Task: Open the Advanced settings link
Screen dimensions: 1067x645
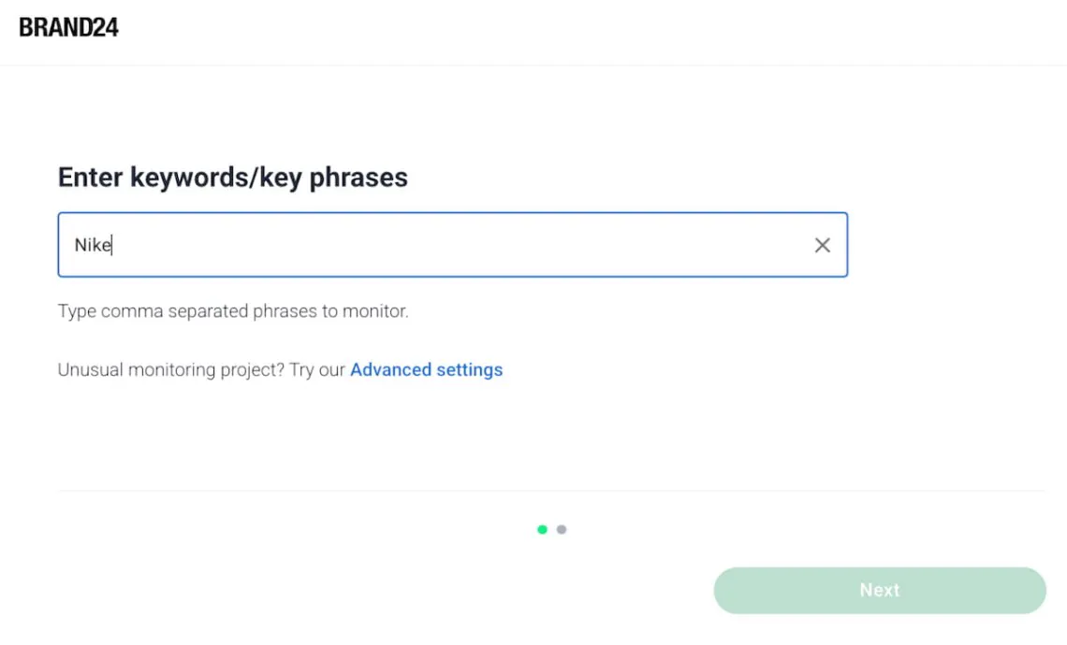Action: (426, 370)
